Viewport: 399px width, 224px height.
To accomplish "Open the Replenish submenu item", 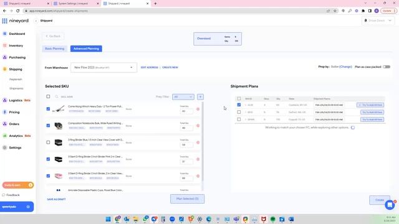I will coord(16,79).
